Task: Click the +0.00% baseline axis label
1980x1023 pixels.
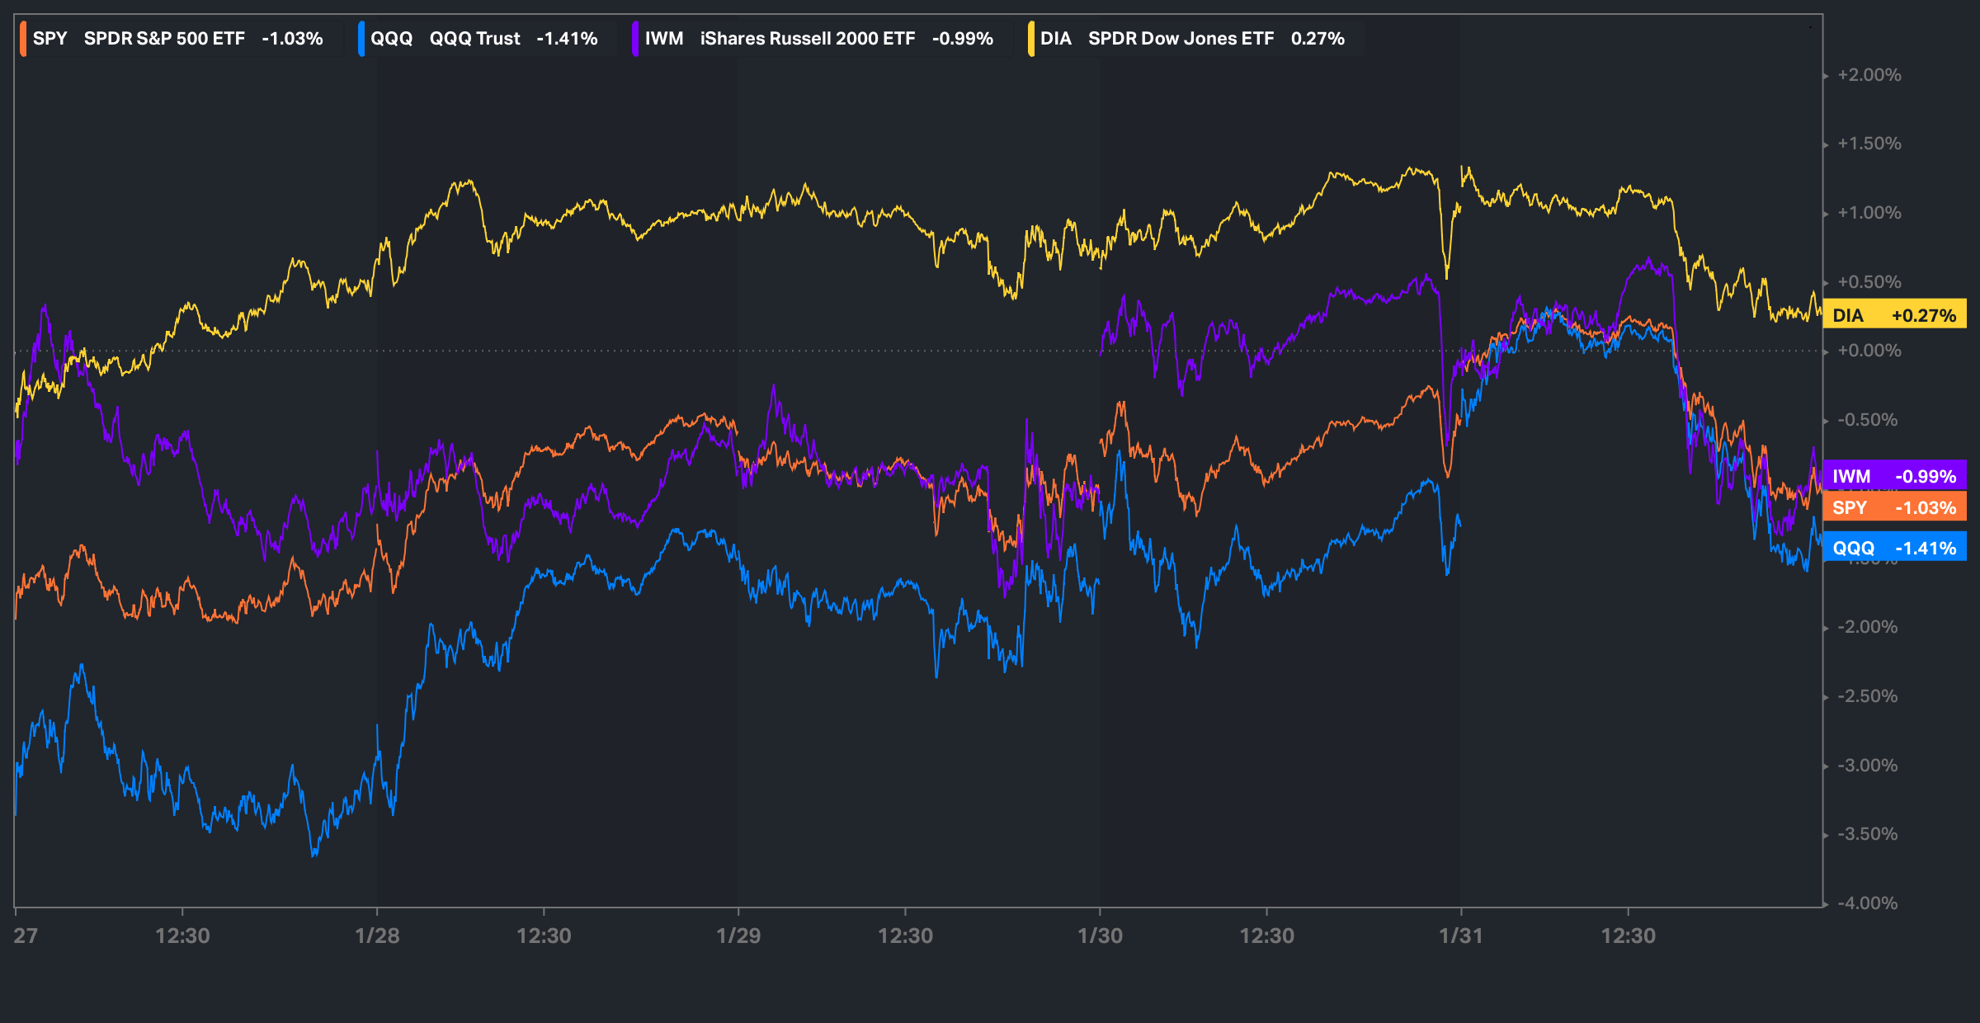Action: [x=1869, y=351]
